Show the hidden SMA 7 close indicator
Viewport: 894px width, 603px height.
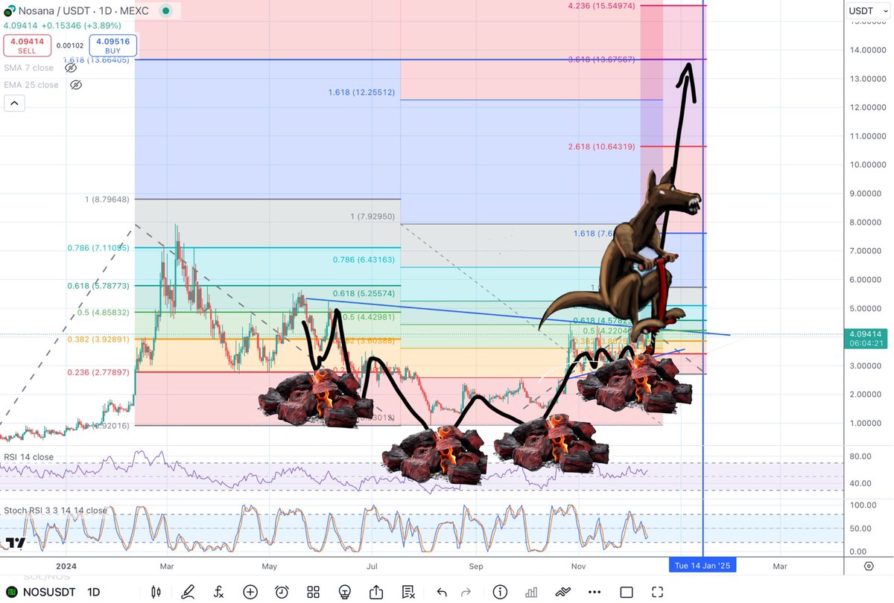coord(71,68)
